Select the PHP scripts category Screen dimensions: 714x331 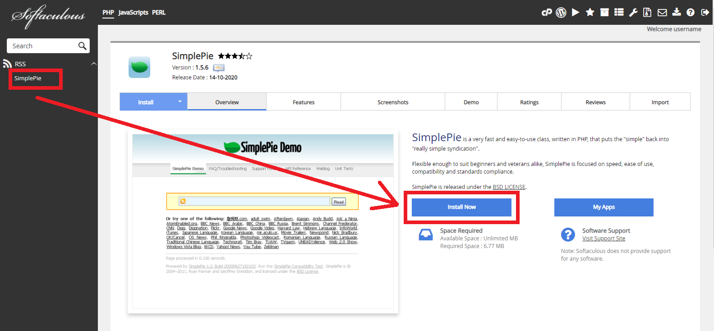(x=108, y=13)
